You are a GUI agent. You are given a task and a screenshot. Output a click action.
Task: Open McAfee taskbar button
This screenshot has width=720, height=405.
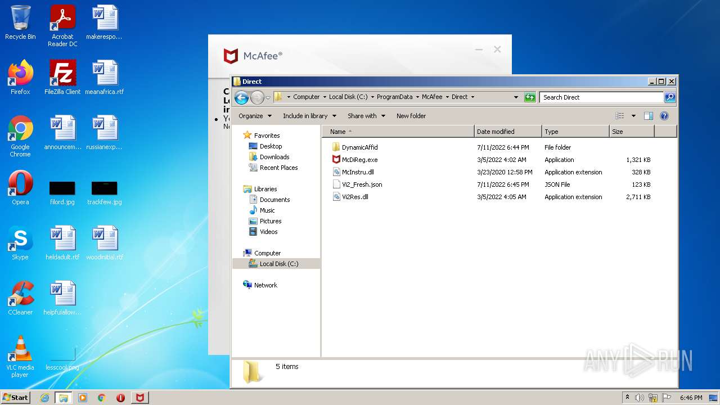coord(140,398)
